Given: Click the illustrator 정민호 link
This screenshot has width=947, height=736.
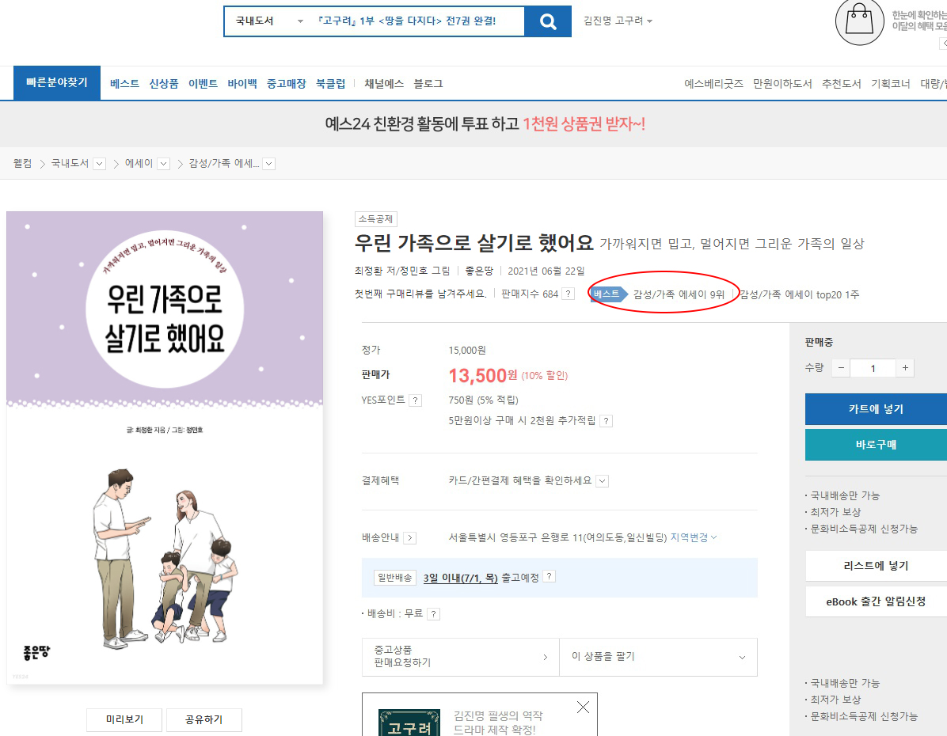Looking at the screenshot, I should 414,271.
